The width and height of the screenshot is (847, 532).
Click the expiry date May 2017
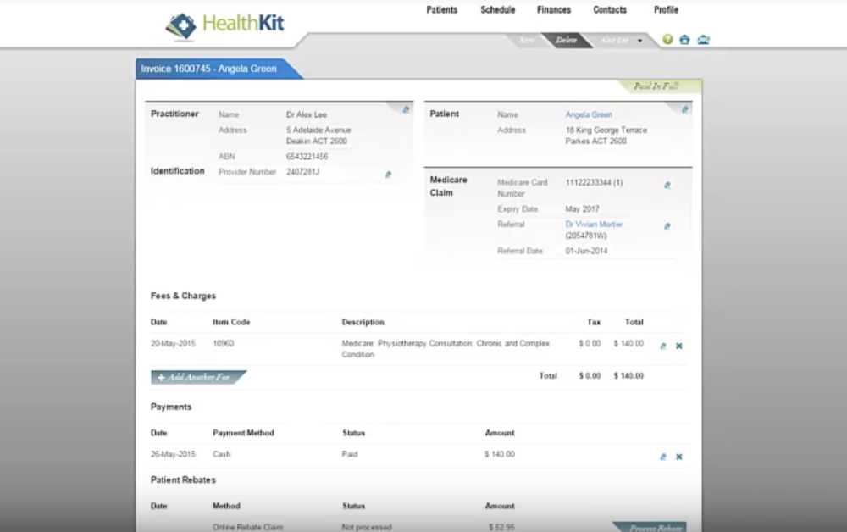583,209
